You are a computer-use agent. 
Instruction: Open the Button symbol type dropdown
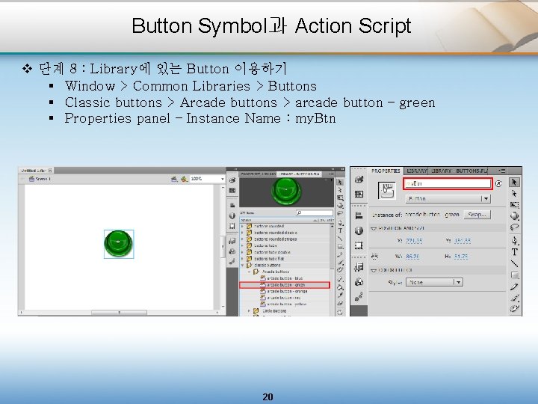448,198
